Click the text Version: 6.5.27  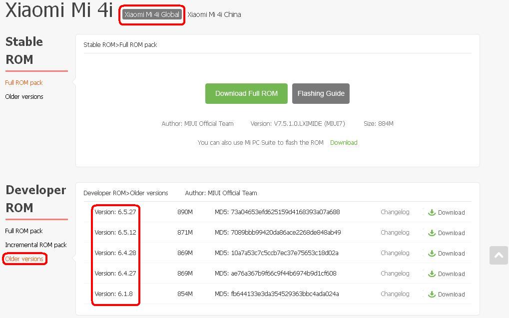tap(115, 212)
